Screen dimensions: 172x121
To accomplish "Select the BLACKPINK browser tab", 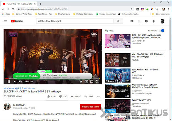I will (x=19, y=4).
